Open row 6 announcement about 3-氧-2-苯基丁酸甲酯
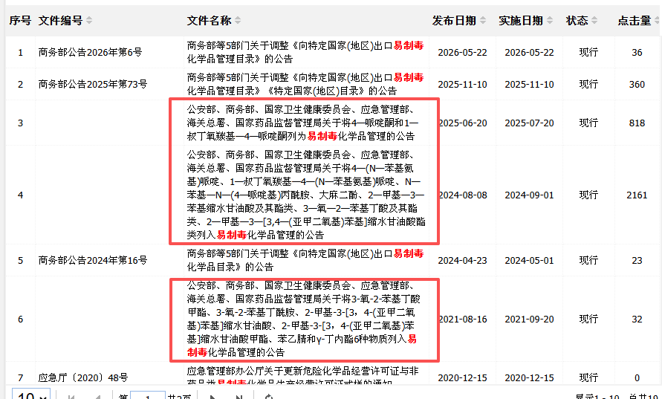The image size is (662, 399). click(304, 319)
